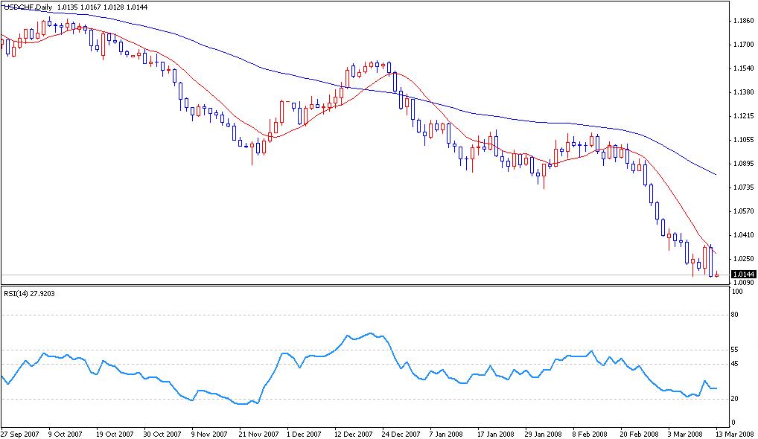Click the 17 Jan 2008 date label

point(495,435)
